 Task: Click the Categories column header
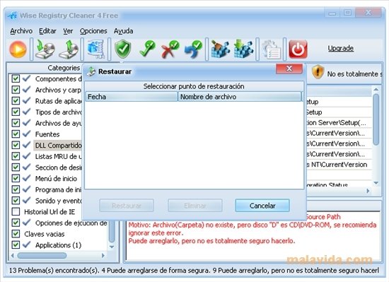tap(64, 68)
